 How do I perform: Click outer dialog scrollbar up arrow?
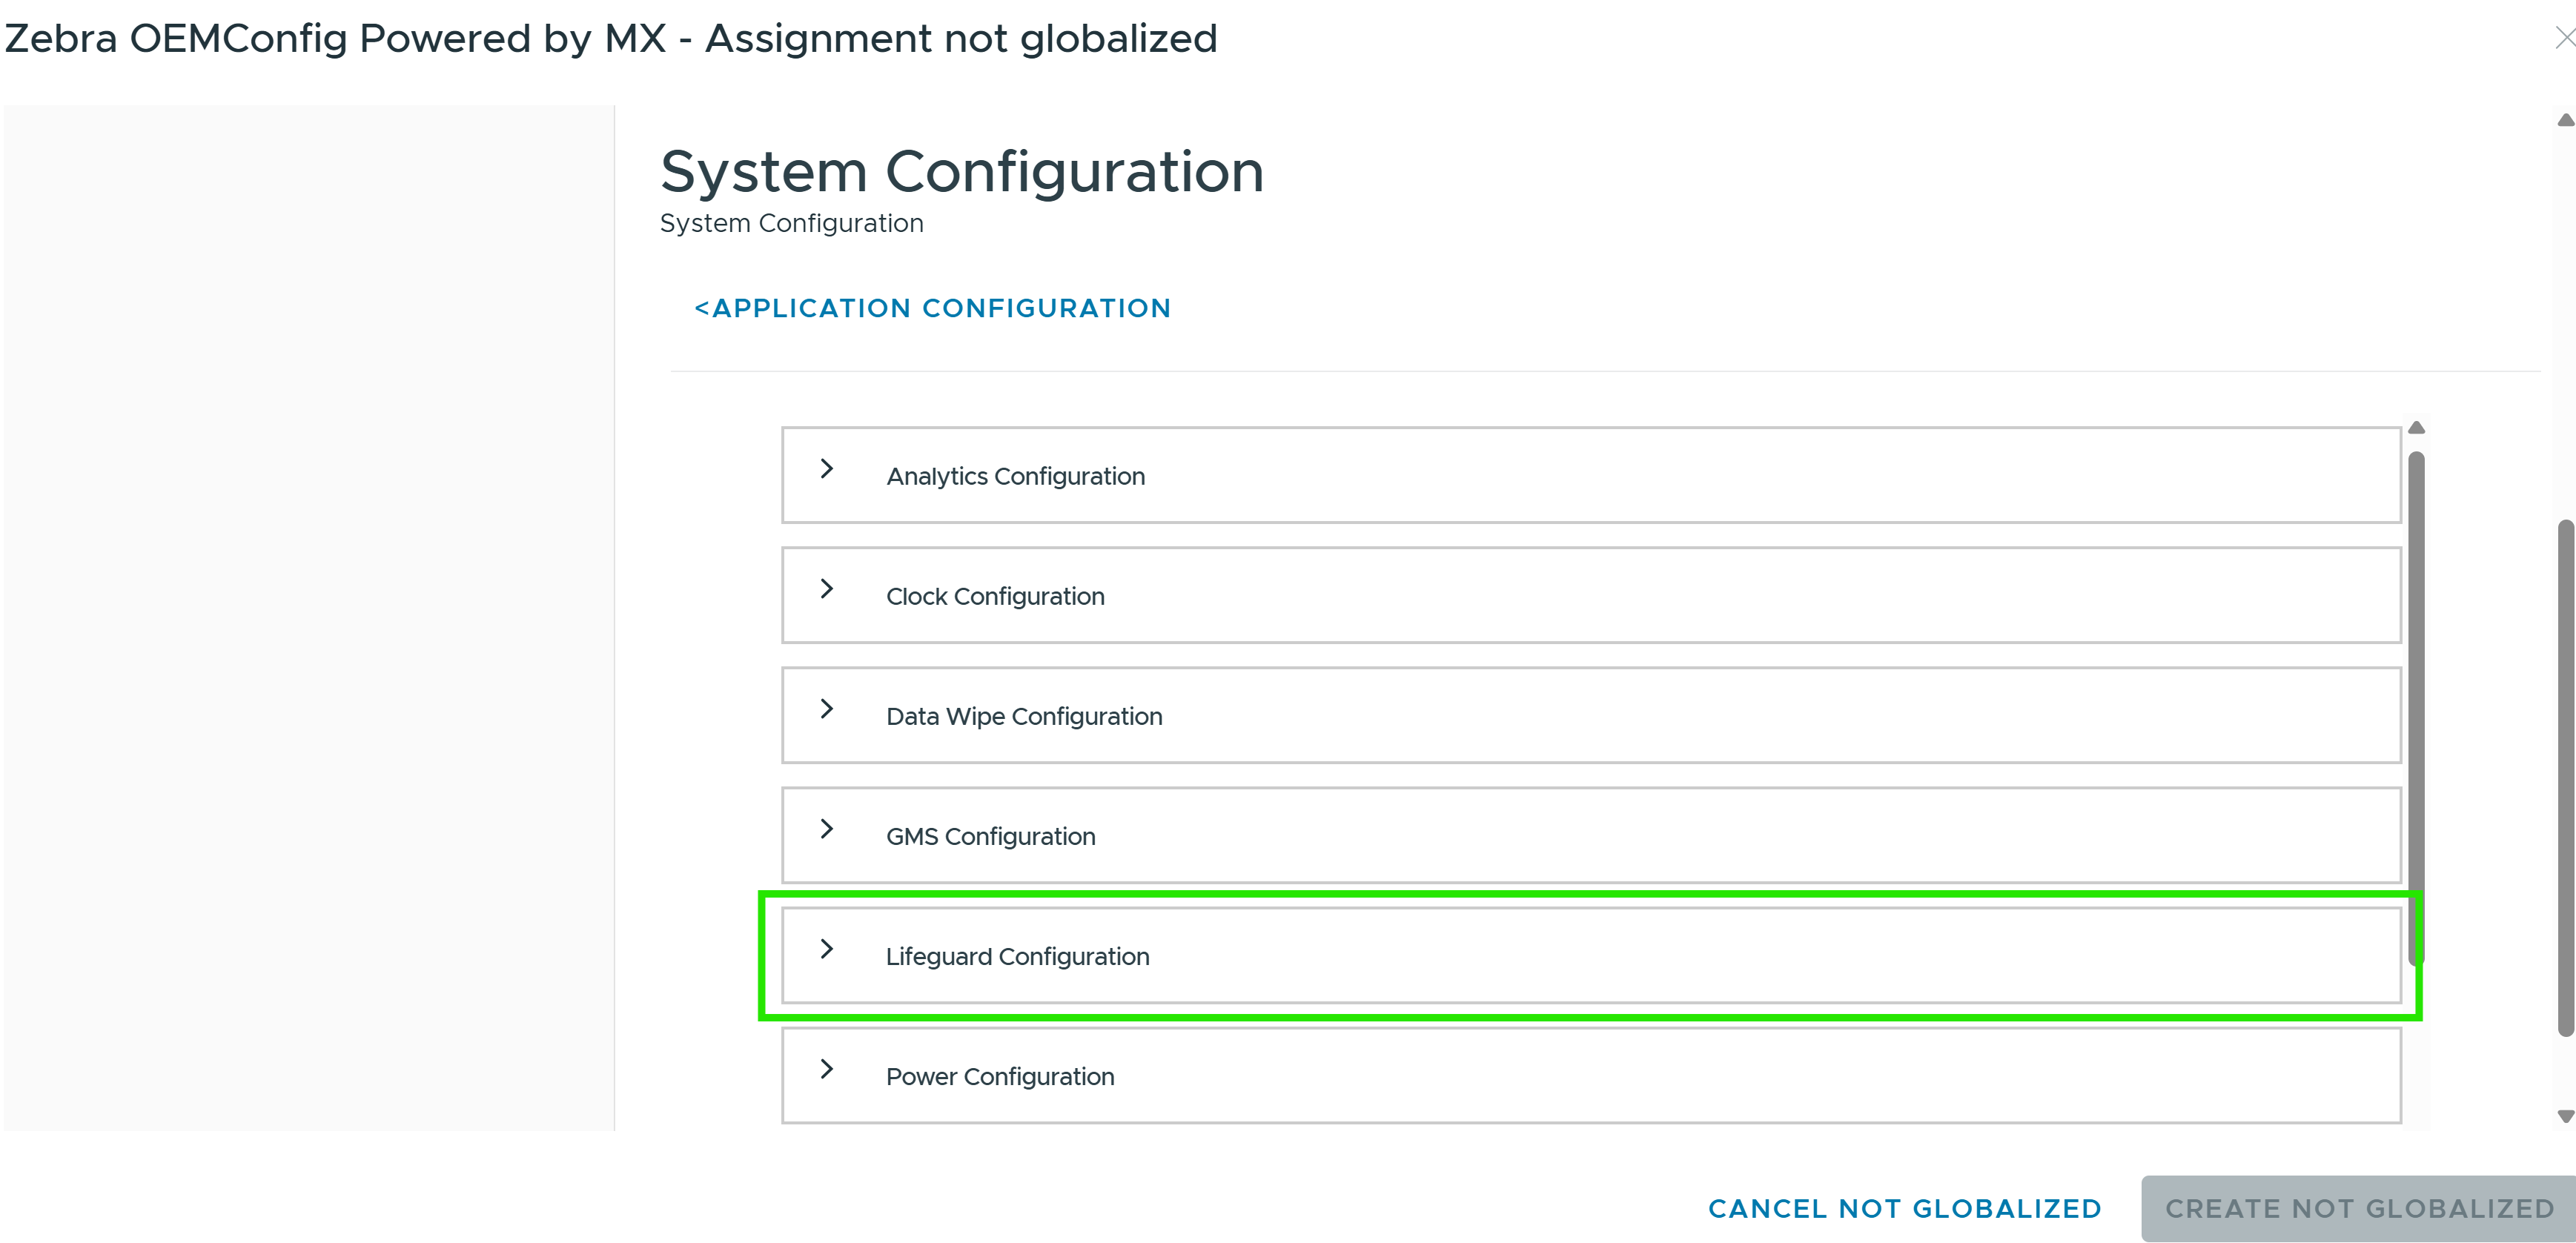[2566, 120]
